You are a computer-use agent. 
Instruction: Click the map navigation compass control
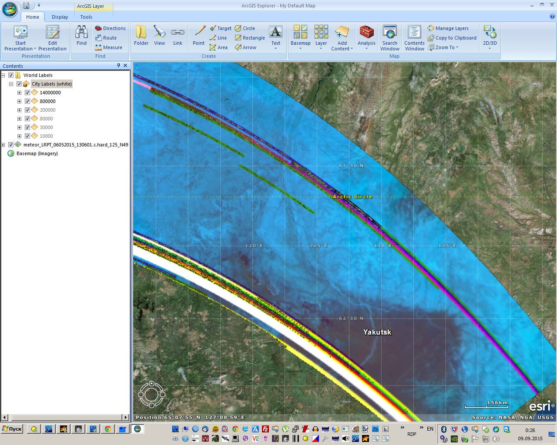tap(151, 394)
